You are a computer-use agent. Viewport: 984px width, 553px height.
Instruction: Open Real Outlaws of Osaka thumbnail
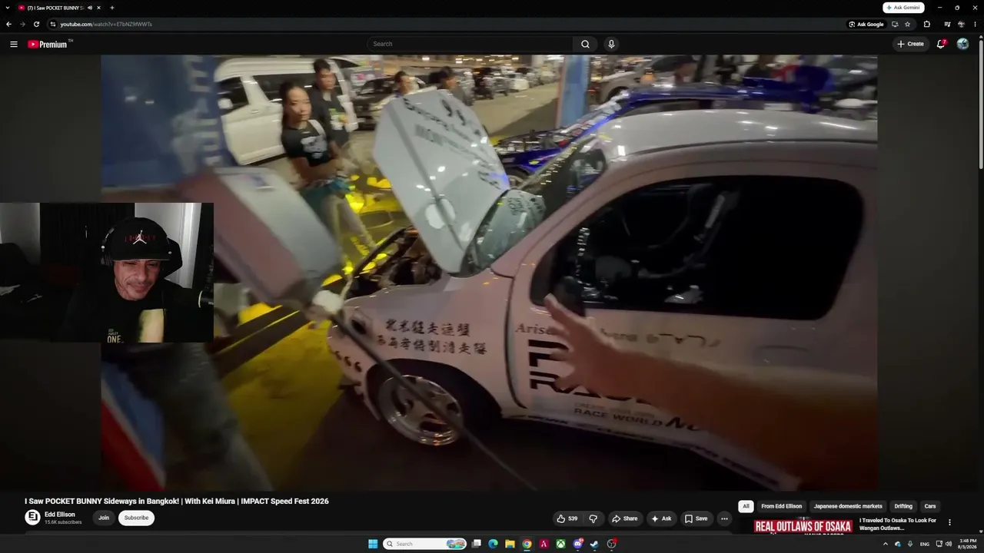803,526
